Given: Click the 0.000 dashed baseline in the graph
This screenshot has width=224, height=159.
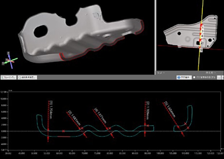Looking at the screenshot, I should point(108,131).
